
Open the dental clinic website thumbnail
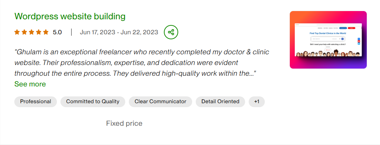[x=328, y=40]
